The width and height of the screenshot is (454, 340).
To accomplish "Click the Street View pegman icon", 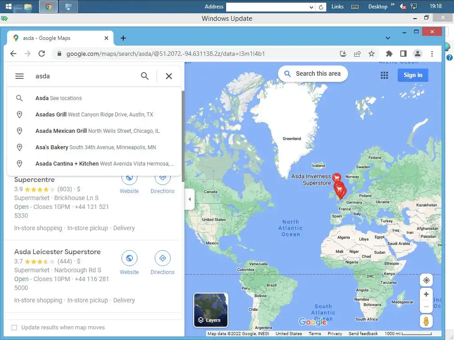I will [x=426, y=321].
